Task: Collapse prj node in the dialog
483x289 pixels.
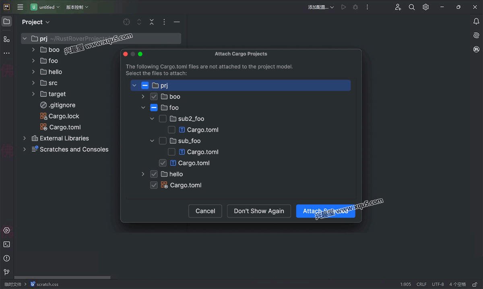Action: tap(134, 85)
